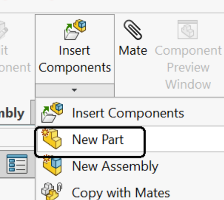Image resolution: width=224 pixels, height=200 pixels.
Task: Click the Insert Components icon in dropdown menu
Action: [52, 112]
